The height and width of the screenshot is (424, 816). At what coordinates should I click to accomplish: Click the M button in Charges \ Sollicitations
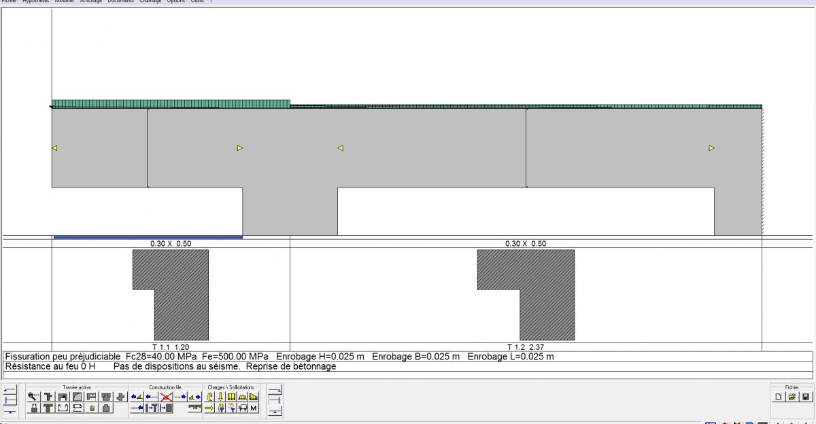coord(254,408)
